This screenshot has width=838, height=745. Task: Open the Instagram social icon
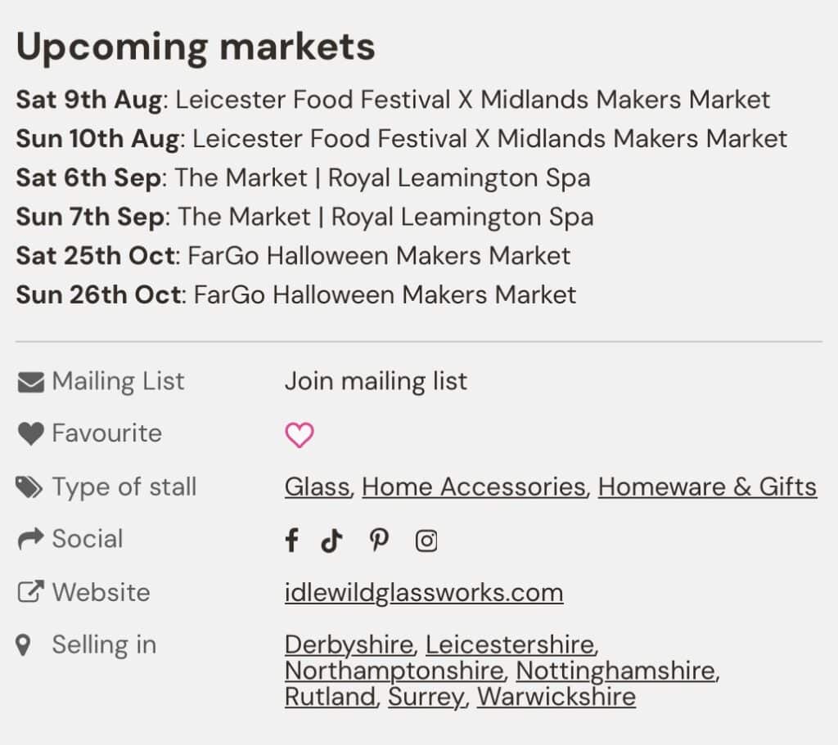click(426, 541)
